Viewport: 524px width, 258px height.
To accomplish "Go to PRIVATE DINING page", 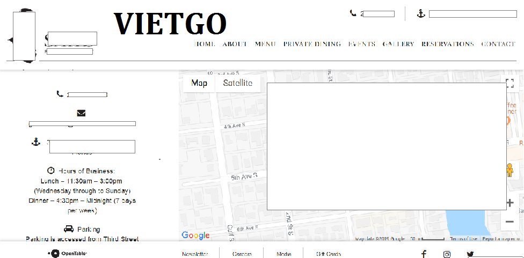I will coord(312,44).
